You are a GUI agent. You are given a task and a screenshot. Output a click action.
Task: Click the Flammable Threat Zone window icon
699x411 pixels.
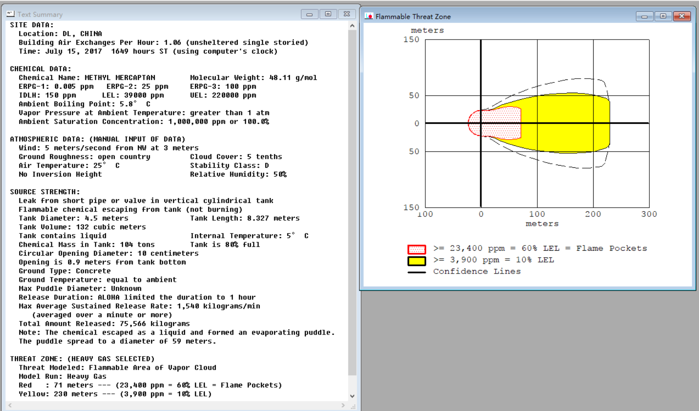coord(369,16)
